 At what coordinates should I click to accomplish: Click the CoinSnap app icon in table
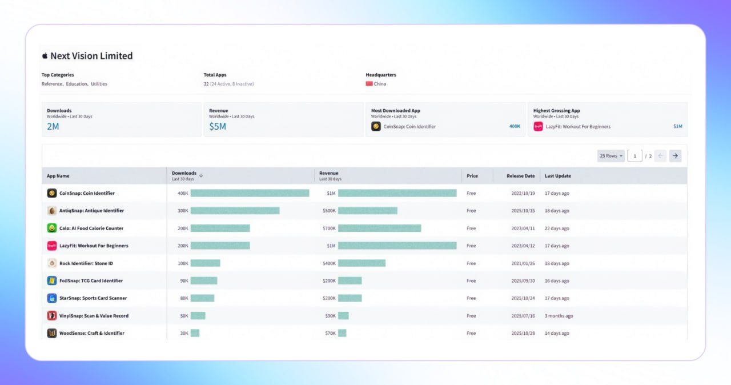pos(52,193)
